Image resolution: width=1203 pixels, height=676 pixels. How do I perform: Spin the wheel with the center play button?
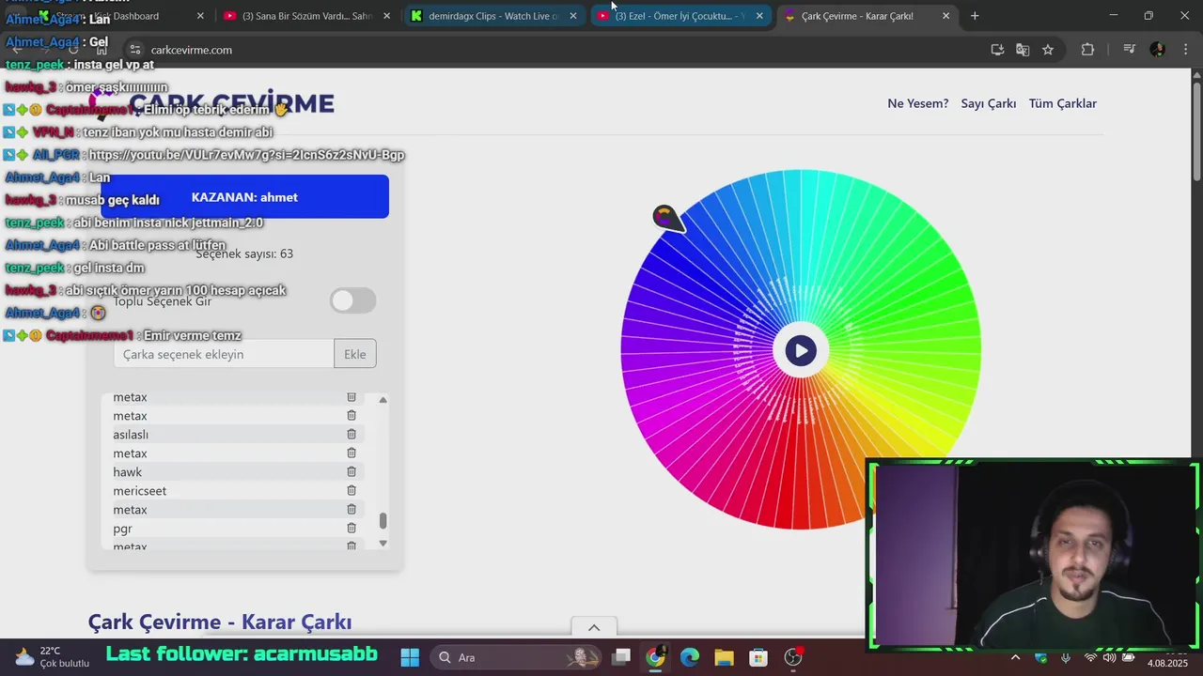pos(801,350)
